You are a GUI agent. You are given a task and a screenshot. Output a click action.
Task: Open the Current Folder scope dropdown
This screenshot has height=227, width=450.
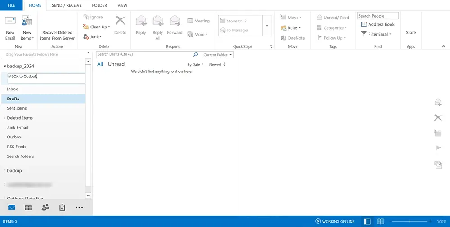(x=218, y=55)
